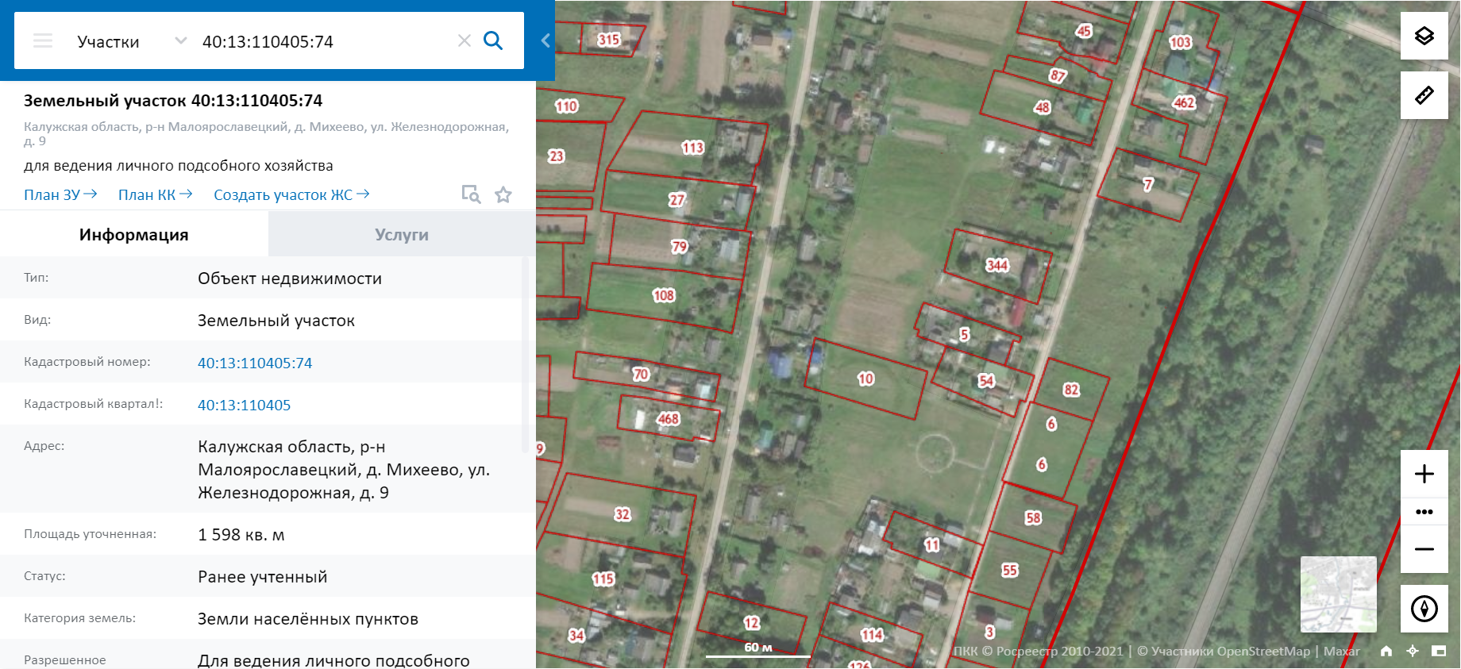The width and height of the screenshot is (1461, 669).
Task: Select parcel 7 on the map
Action: (1148, 185)
